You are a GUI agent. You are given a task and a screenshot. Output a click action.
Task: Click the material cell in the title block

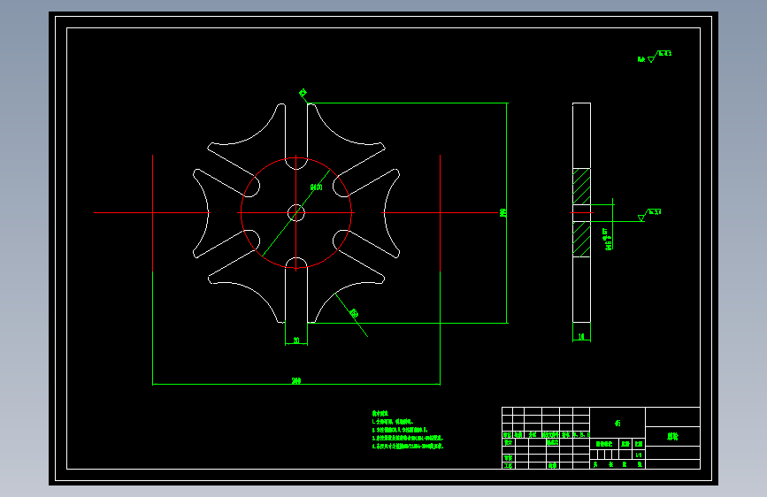point(617,423)
